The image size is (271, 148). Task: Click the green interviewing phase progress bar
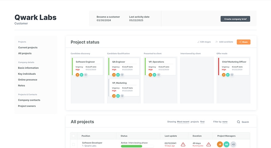click(x=131, y=146)
